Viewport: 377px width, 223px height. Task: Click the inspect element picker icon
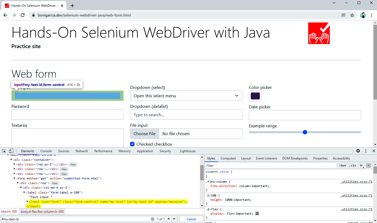[x=4, y=151]
